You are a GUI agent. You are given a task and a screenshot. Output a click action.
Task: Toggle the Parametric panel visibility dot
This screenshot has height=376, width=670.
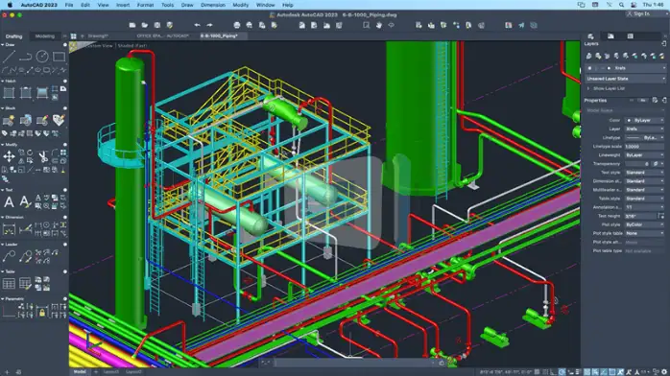pyautogui.click(x=65, y=298)
